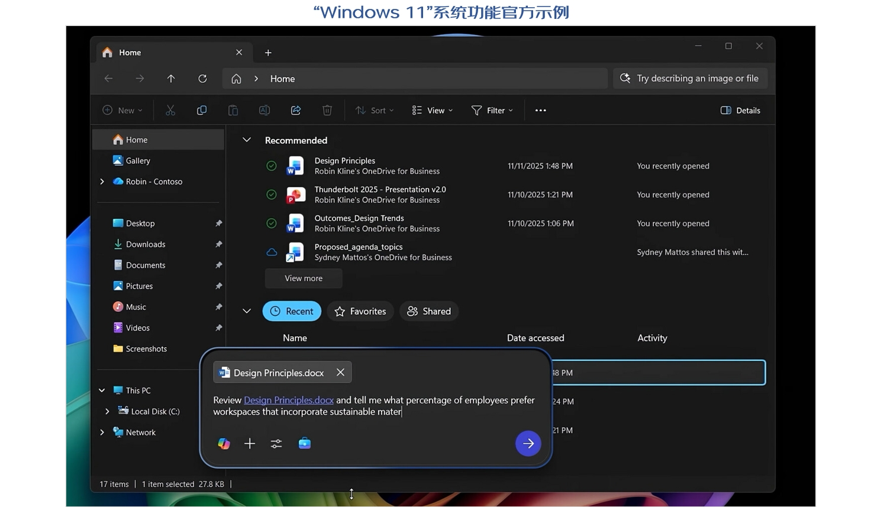Image resolution: width=871 pixels, height=507 pixels.
Task: Click the file icon for Proposed_agenda_topics
Action: coord(295,252)
